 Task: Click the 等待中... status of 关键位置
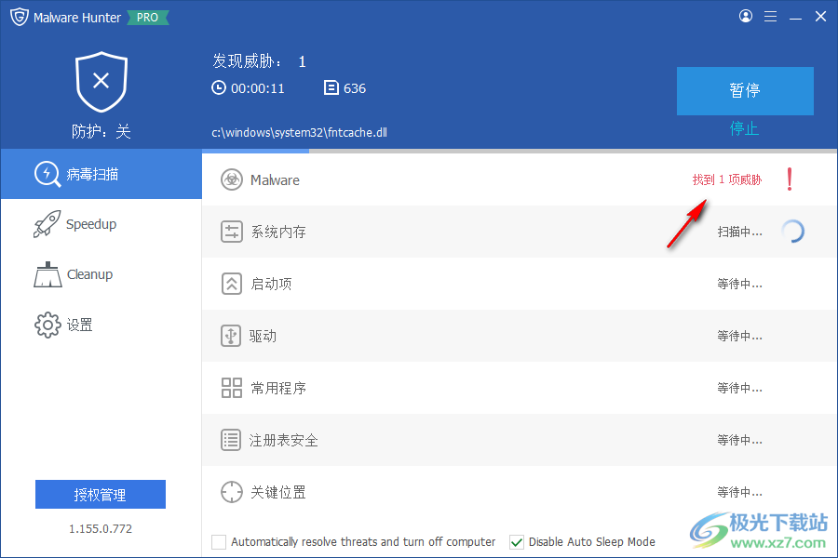(739, 492)
